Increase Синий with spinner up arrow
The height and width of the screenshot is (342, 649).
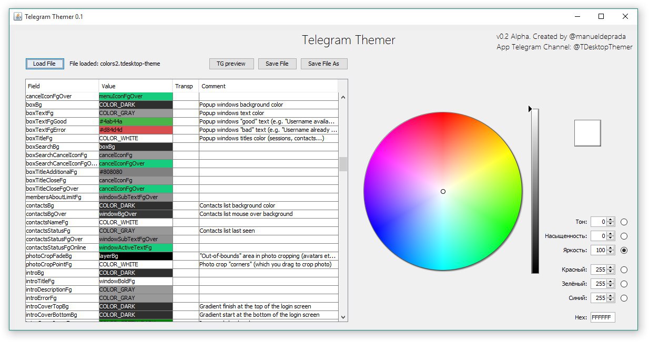tap(611, 296)
